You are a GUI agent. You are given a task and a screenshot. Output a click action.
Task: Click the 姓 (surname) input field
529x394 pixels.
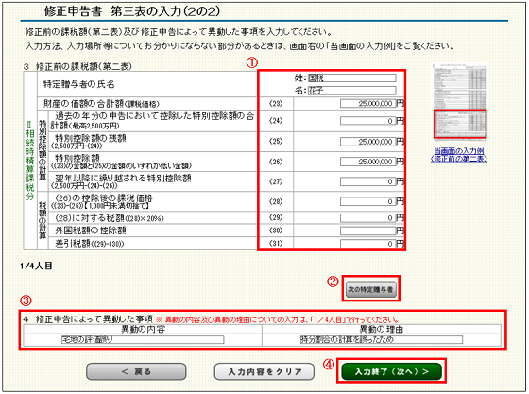[351, 77]
